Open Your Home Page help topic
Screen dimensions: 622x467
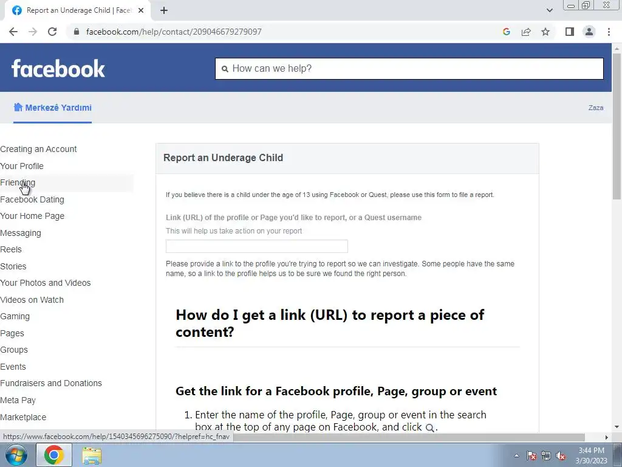click(32, 216)
